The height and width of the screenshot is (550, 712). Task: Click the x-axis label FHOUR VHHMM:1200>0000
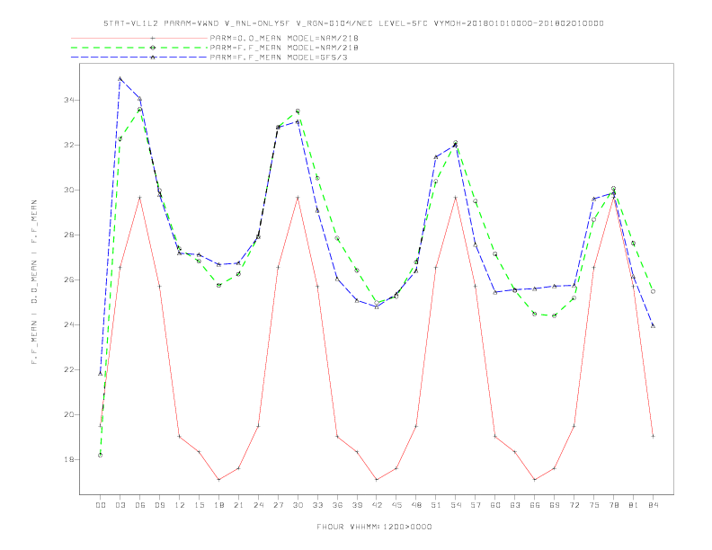[x=374, y=527]
